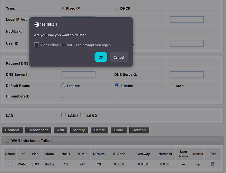Choose Enable for Default Route
Image resolution: width=226 pixels, height=173 pixels.
click(x=117, y=85)
